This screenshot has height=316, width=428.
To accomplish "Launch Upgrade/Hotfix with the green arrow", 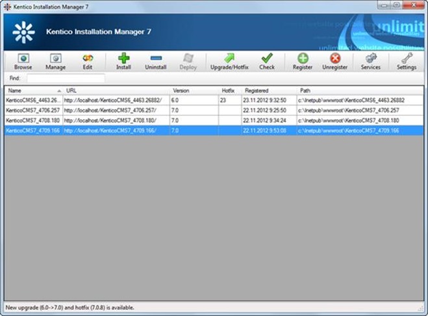I will 229,59.
